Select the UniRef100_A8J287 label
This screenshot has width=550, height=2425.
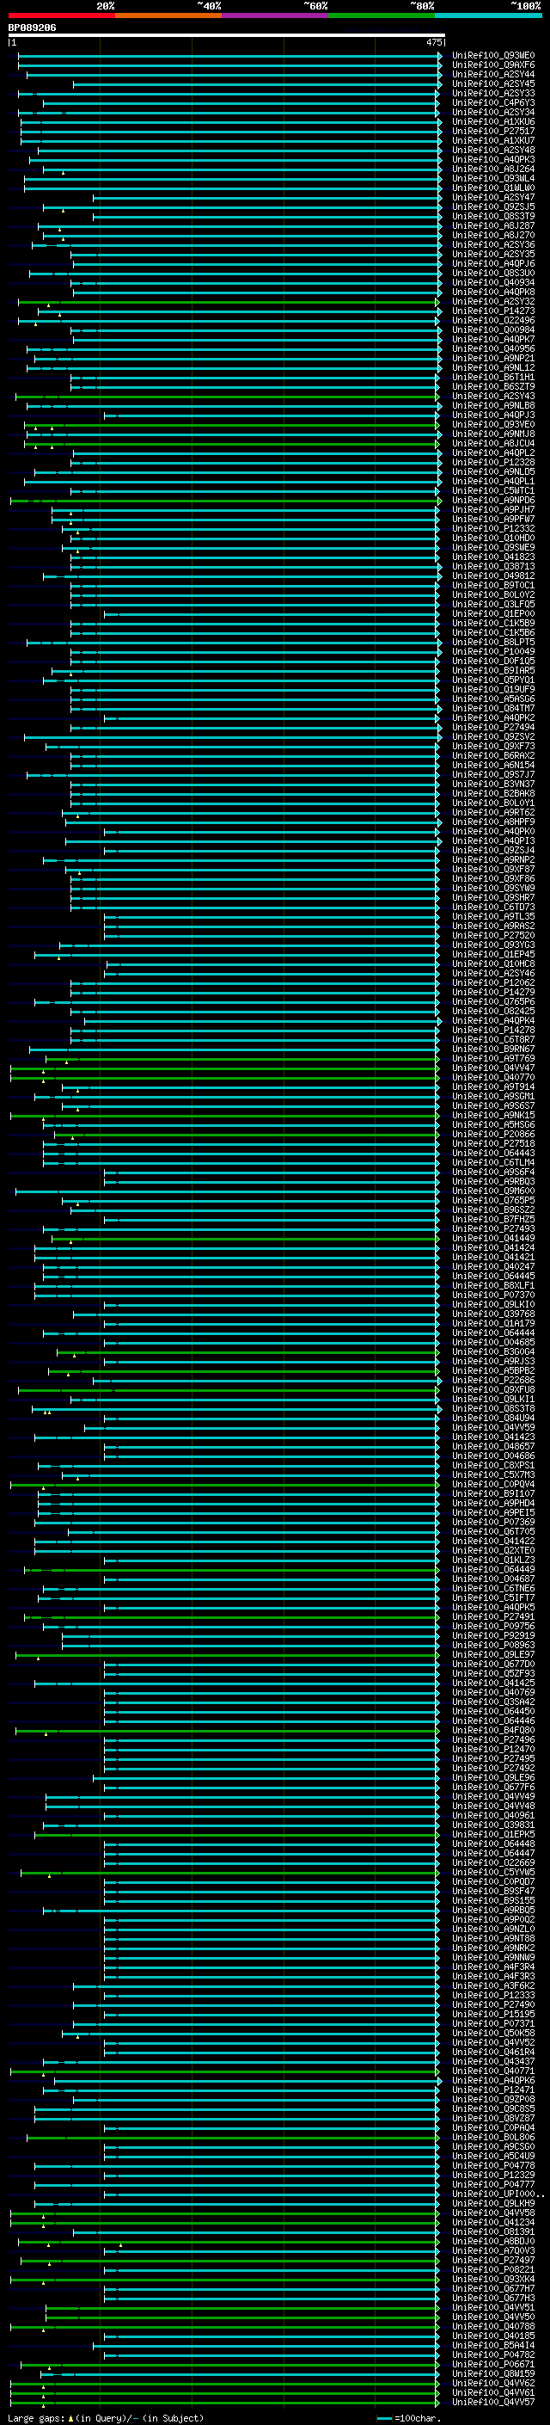pos(493,226)
